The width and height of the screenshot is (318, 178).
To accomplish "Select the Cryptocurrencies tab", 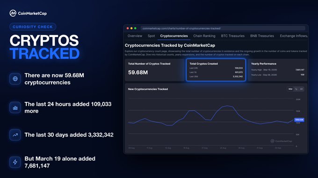I will (x=174, y=36).
